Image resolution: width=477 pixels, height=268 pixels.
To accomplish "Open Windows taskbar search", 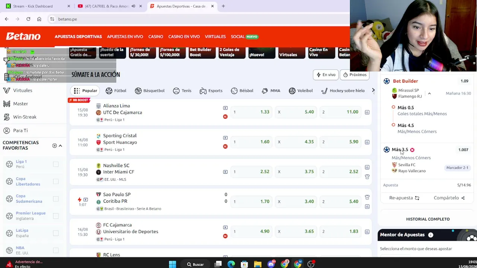I will [195, 265].
